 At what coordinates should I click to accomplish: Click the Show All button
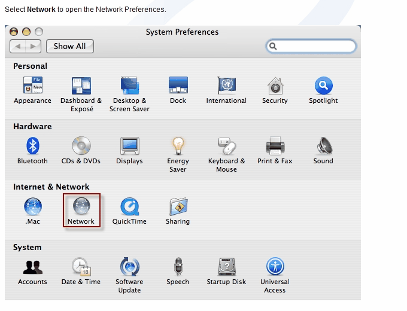pyautogui.click(x=70, y=46)
